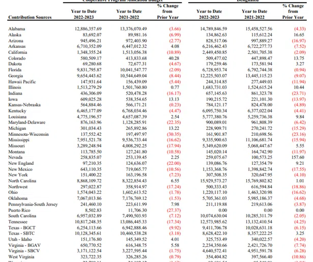Click Nevada's 157.60 percent change value

pyautogui.click(x=298, y=157)
